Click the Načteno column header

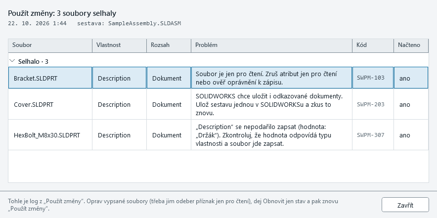click(411, 45)
